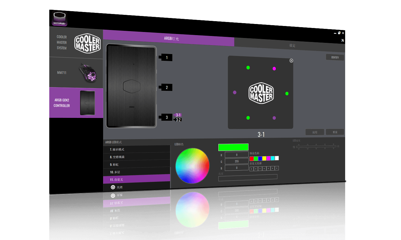
Task: Select the bottom-right purple LED dot
Action: click(x=274, y=118)
